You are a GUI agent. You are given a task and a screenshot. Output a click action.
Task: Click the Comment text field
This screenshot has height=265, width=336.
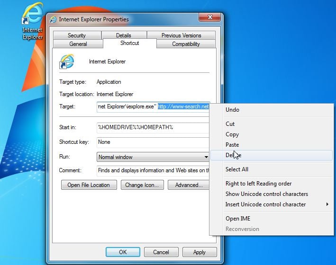coord(153,171)
